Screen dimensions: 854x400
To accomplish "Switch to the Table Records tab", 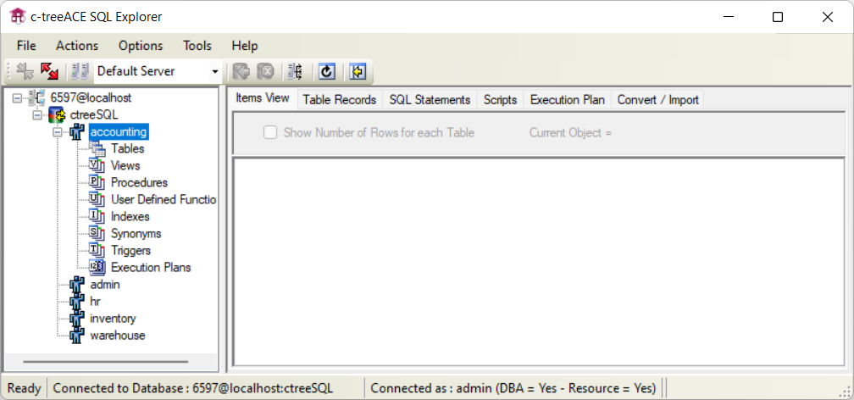I will [x=339, y=100].
